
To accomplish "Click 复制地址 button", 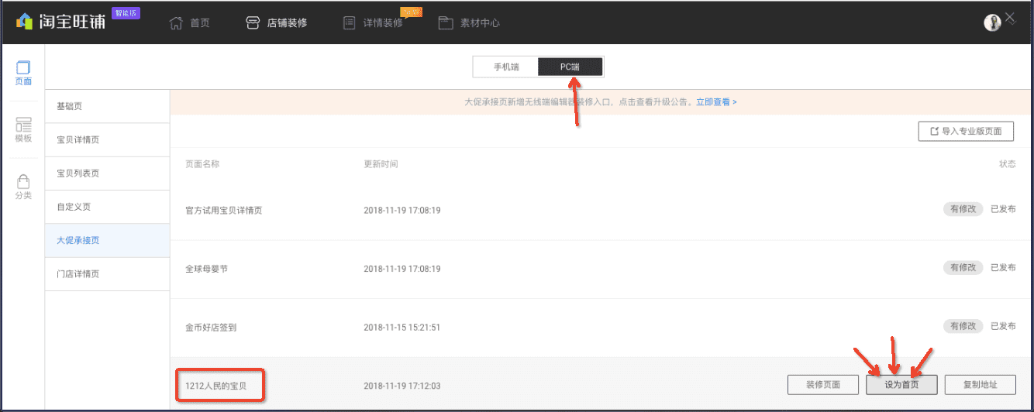I will (980, 385).
